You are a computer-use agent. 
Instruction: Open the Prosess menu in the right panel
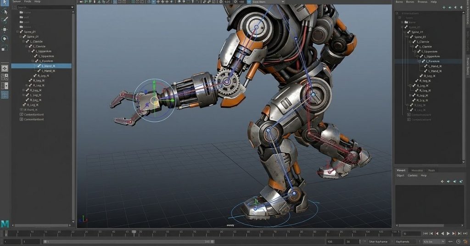(422, 2)
